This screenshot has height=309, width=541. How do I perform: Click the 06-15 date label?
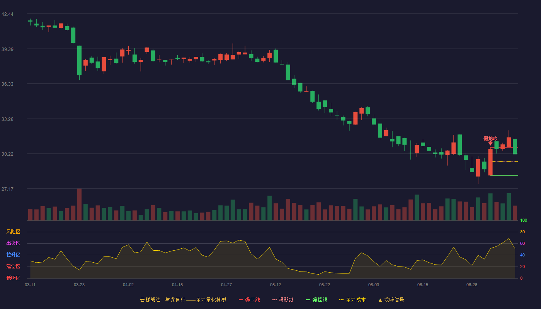coord(423,285)
